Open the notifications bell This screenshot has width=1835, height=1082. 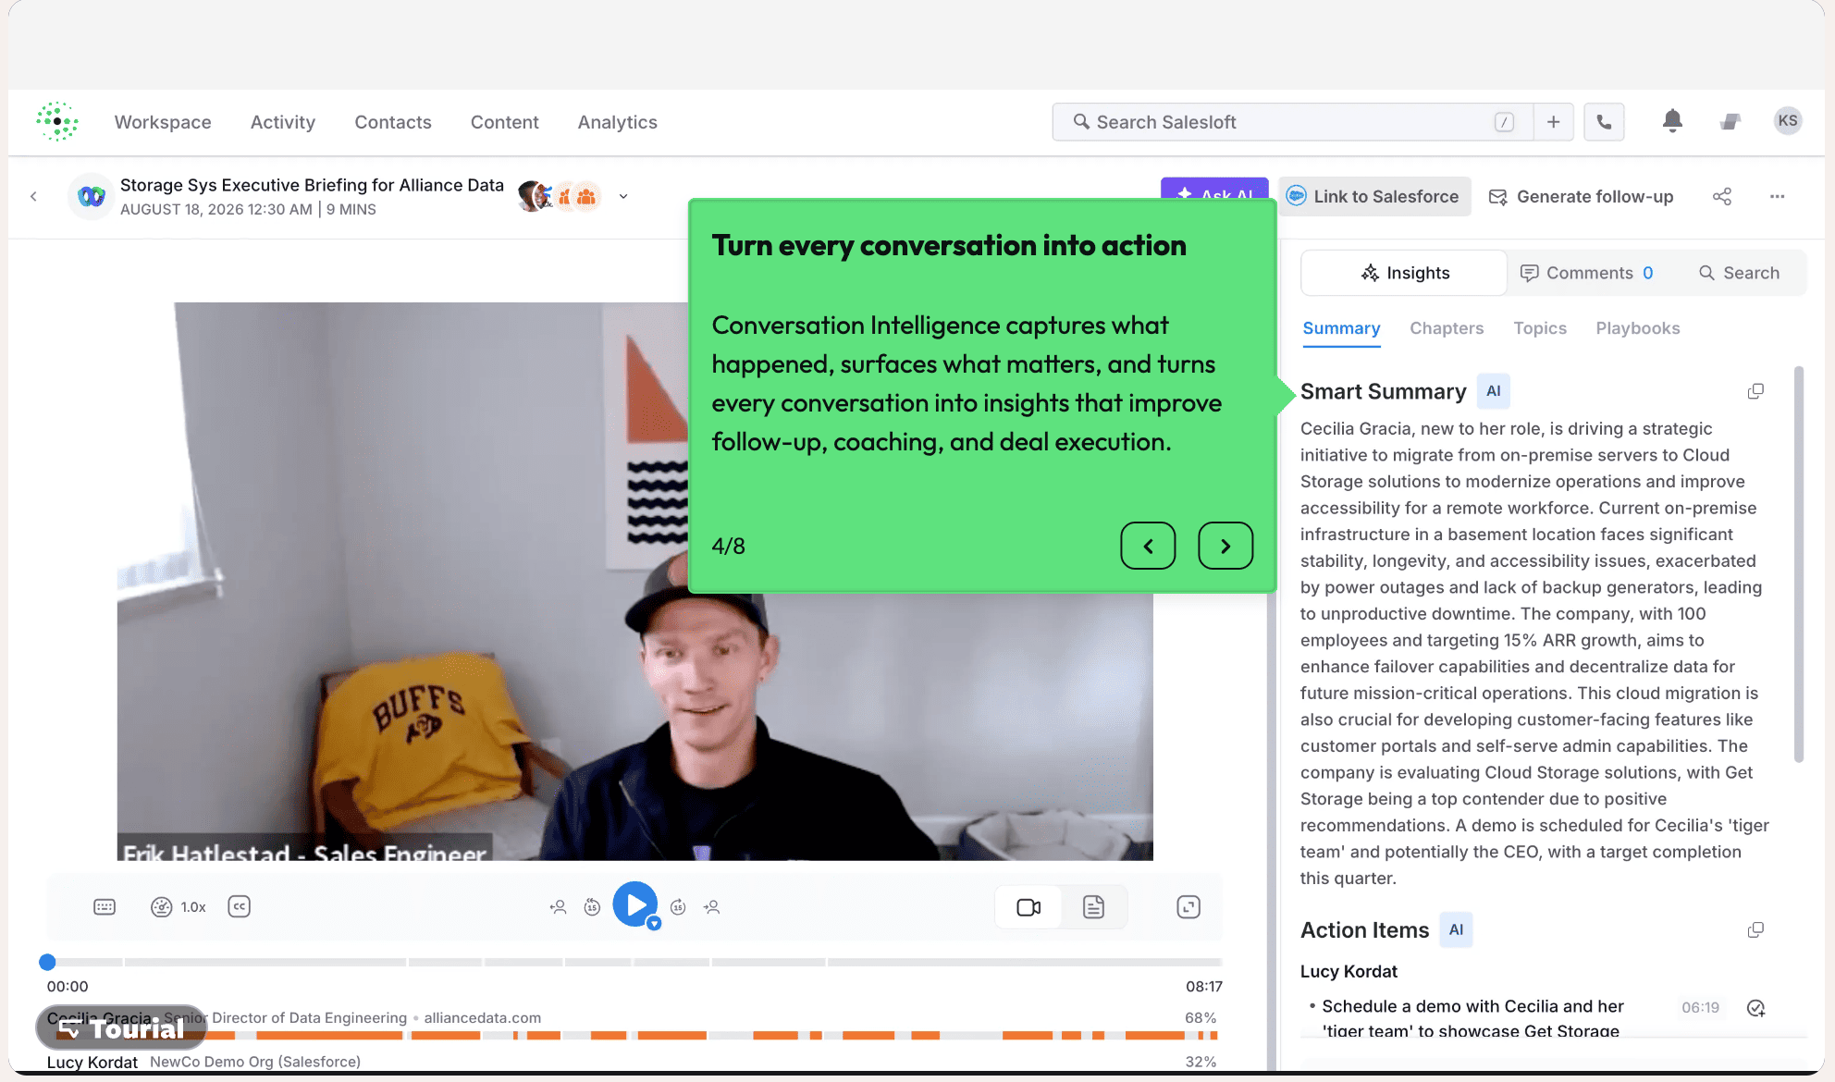click(1672, 121)
